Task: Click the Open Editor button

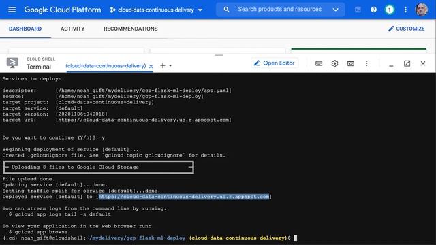Action: 275,63
